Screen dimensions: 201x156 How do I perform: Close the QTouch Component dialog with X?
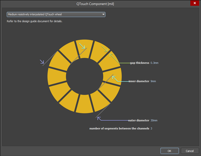[195, 3]
